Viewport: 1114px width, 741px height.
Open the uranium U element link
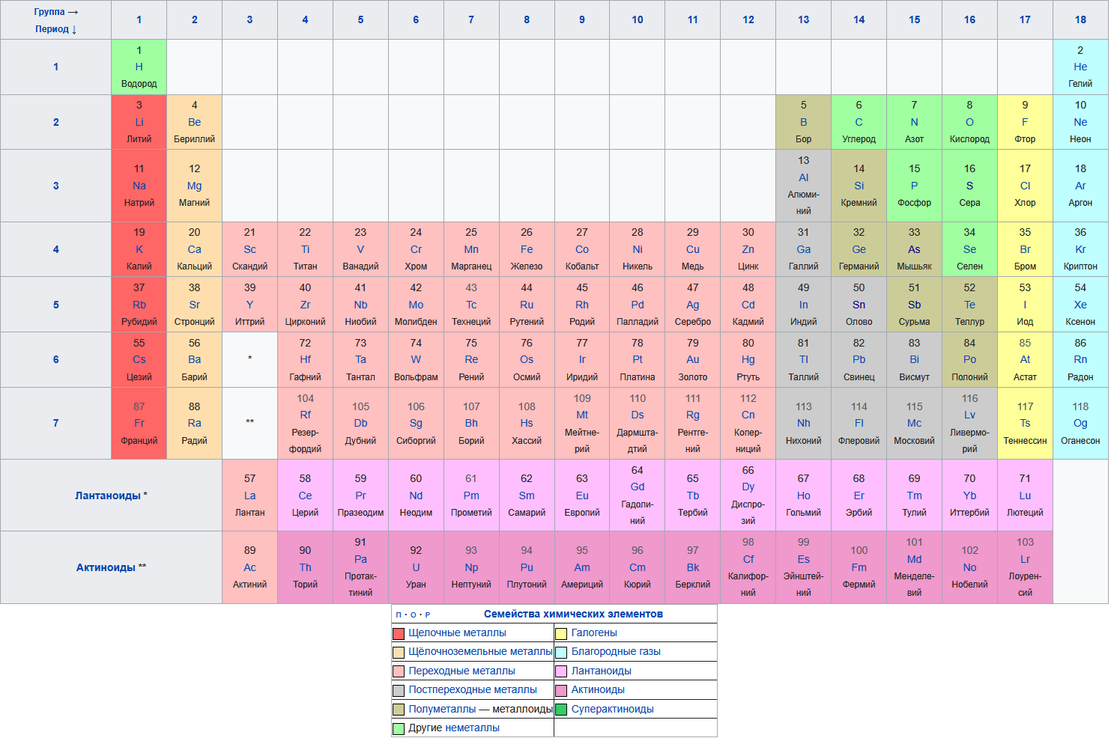point(416,567)
